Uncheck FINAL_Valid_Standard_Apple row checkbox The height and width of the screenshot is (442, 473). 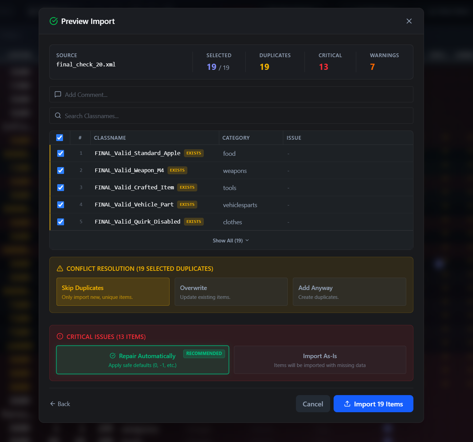(60, 153)
